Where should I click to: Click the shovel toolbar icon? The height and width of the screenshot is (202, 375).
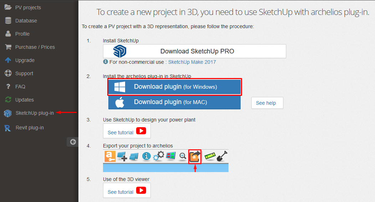(x=222, y=156)
